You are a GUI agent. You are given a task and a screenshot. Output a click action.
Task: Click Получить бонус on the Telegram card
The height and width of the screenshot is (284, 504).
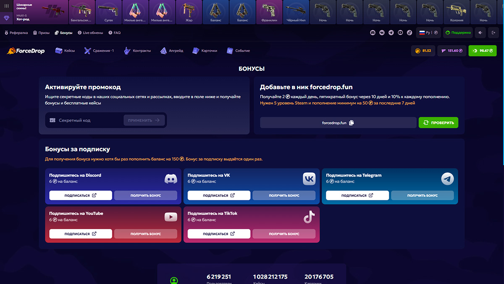pos(423,196)
